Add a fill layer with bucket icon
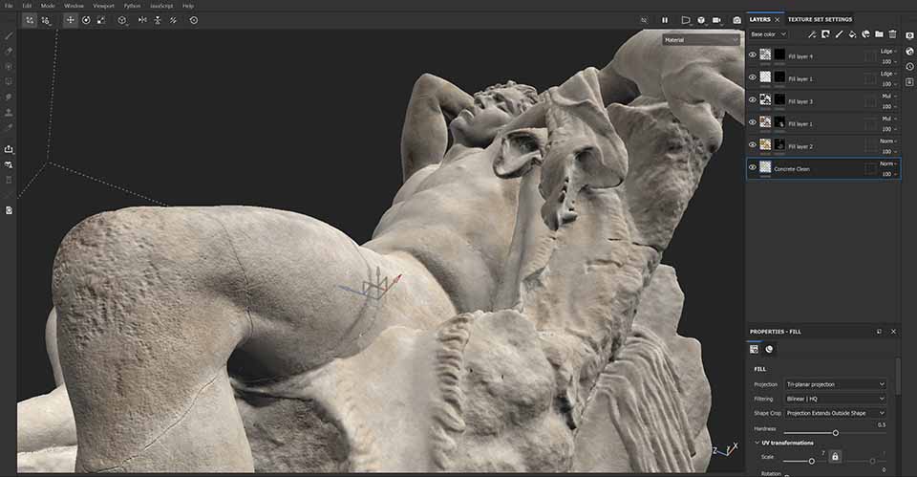This screenshot has height=477, width=917. coord(852,34)
